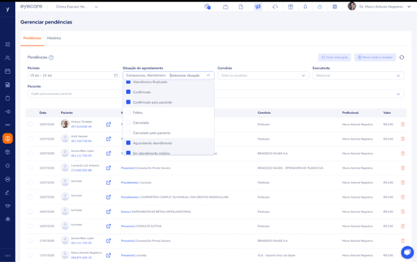417x262 pixels.
Task: Delete the BRADESCO SAÚDE - OPERADORA DE PLANOS row
Action: (x=402, y=168)
